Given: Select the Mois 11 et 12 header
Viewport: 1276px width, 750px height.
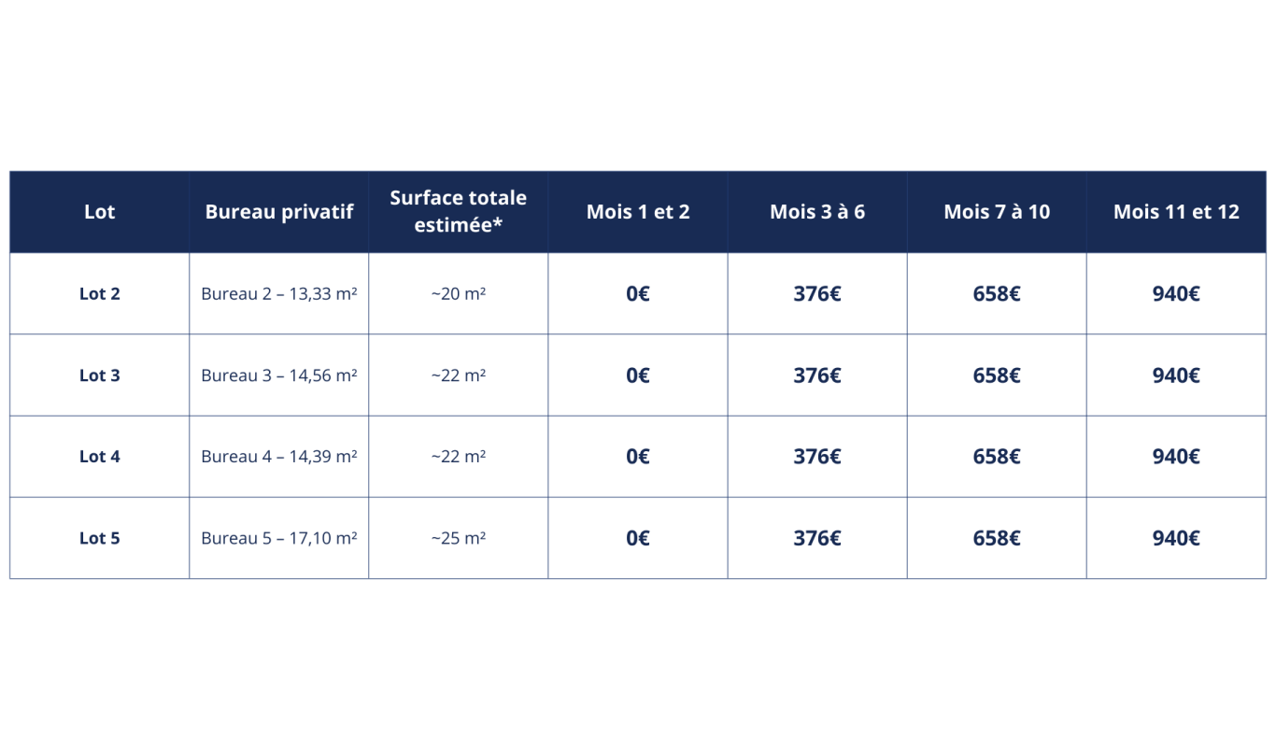Looking at the screenshot, I should [1176, 212].
